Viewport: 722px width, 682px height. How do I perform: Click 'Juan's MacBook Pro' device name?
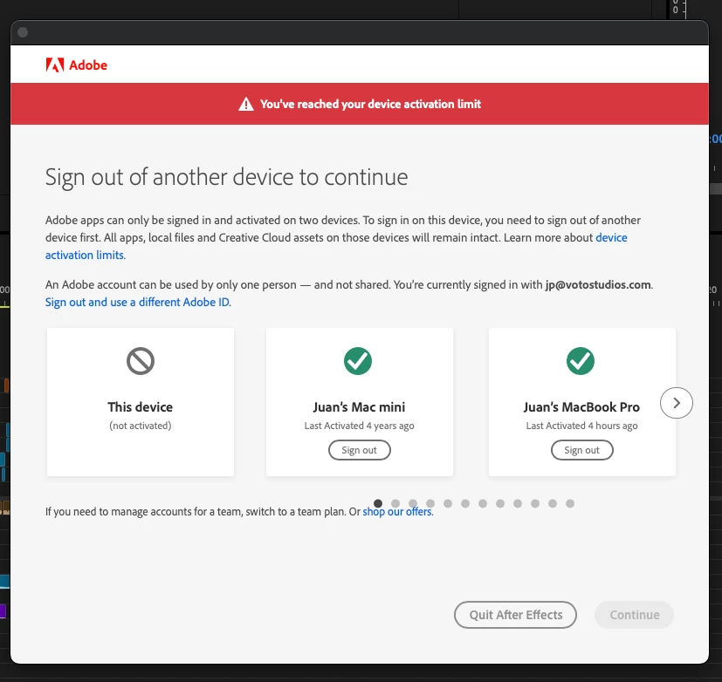coord(581,407)
